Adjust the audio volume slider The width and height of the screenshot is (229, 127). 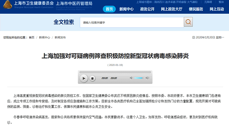pos(139,78)
